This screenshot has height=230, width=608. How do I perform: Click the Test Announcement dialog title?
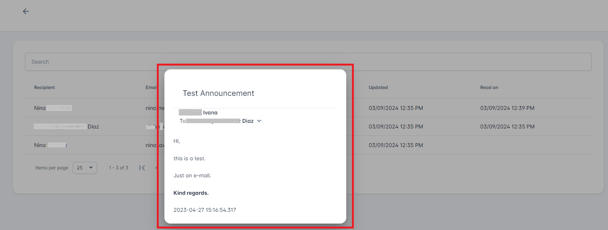coord(218,93)
